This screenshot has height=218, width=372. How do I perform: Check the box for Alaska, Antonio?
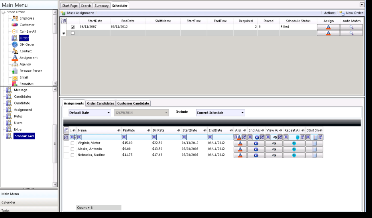point(73,149)
